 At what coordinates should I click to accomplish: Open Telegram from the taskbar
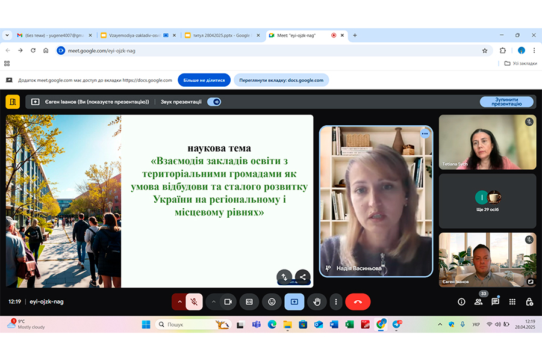(396, 324)
